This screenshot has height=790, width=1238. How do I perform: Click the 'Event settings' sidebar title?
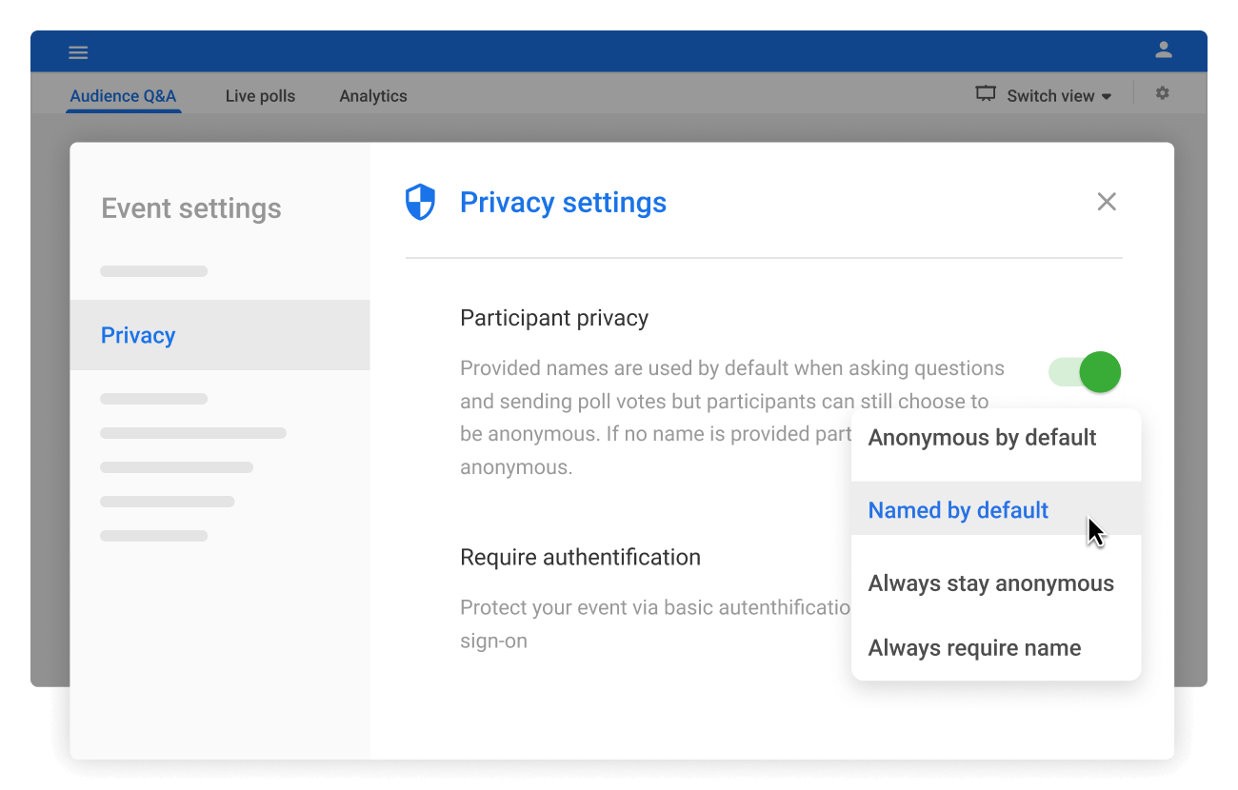[190, 208]
